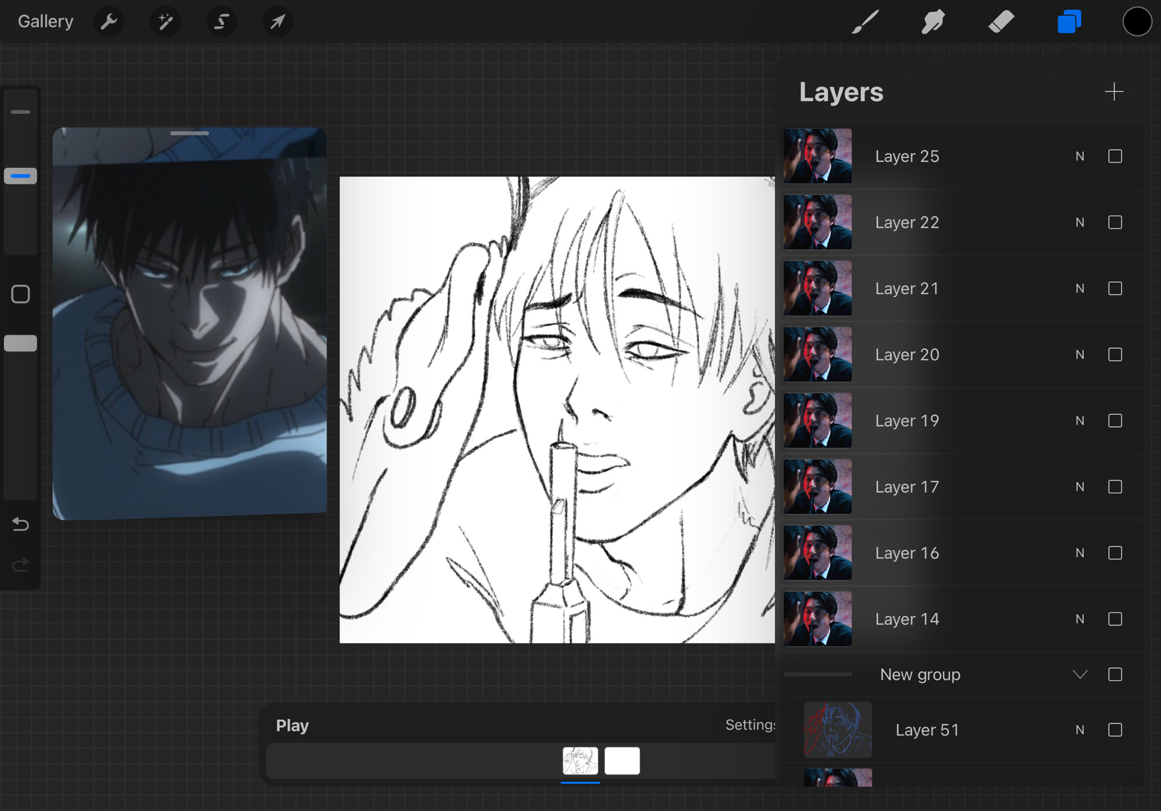The image size is (1161, 811).
Task: Select the blank white frame in timeline
Action: (622, 761)
